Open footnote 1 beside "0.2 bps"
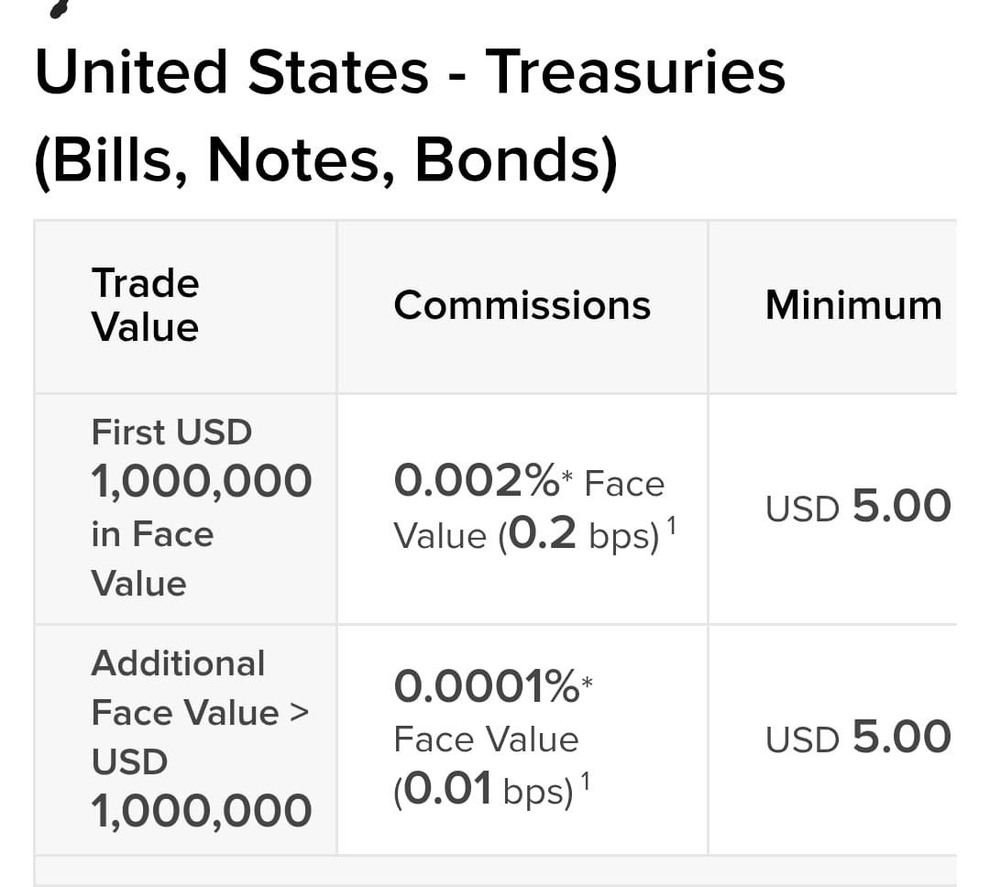 pos(672,526)
